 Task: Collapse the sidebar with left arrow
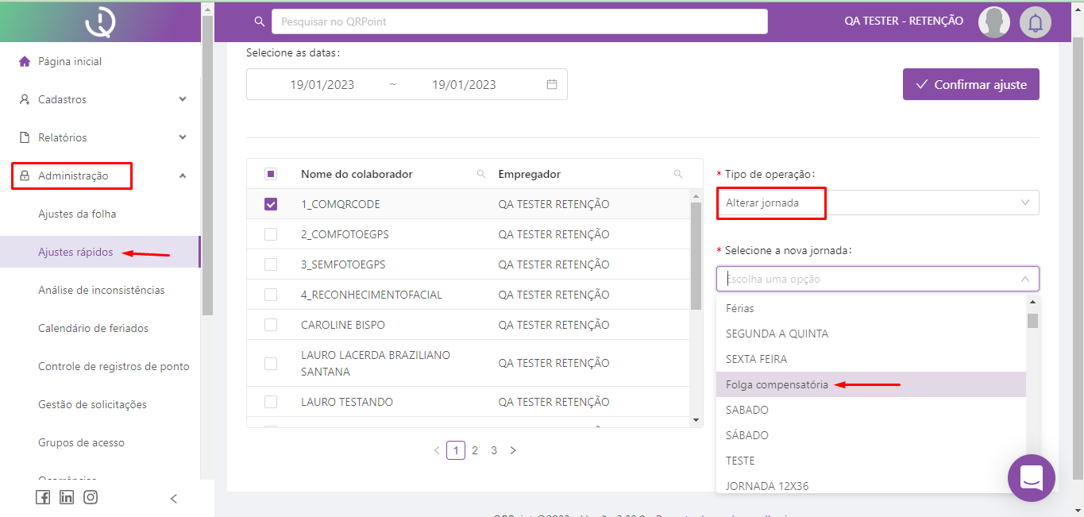click(x=174, y=499)
